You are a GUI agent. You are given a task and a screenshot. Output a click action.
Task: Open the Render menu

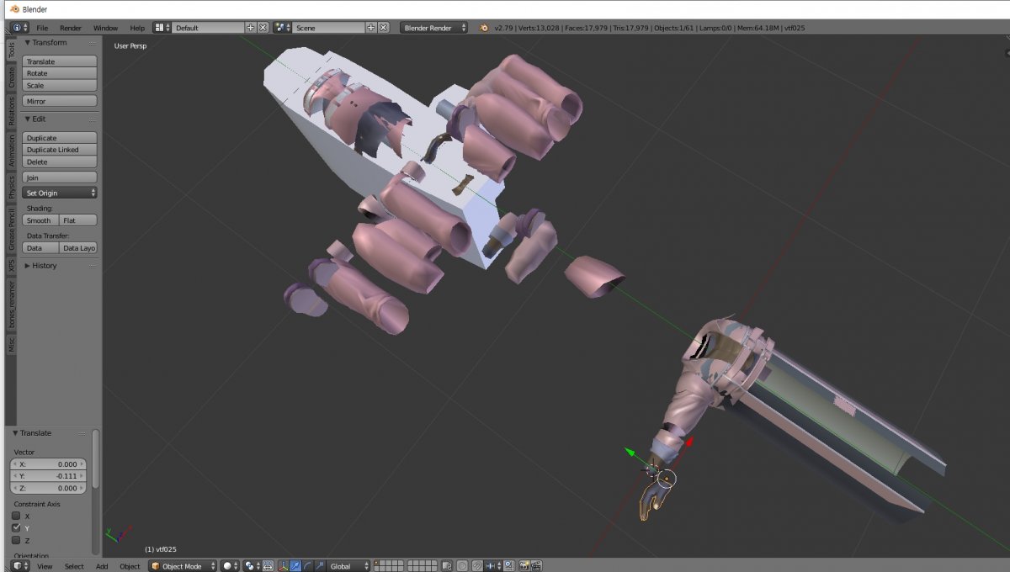tap(71, 28)
